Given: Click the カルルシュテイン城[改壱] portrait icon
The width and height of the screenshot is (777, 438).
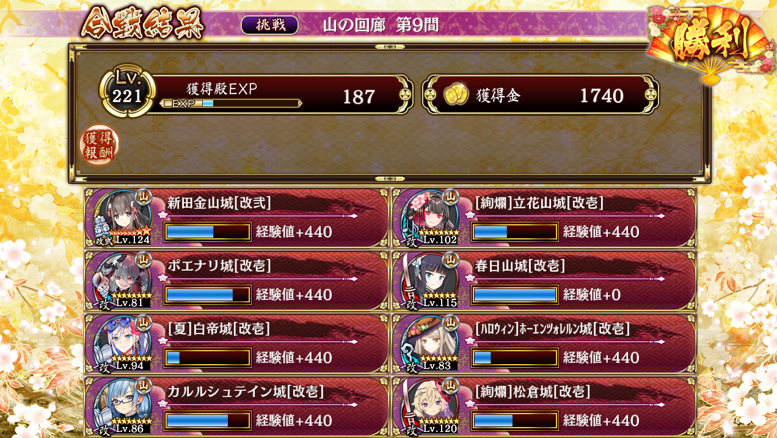Looking at the screenshot, I should click(123, 406).
